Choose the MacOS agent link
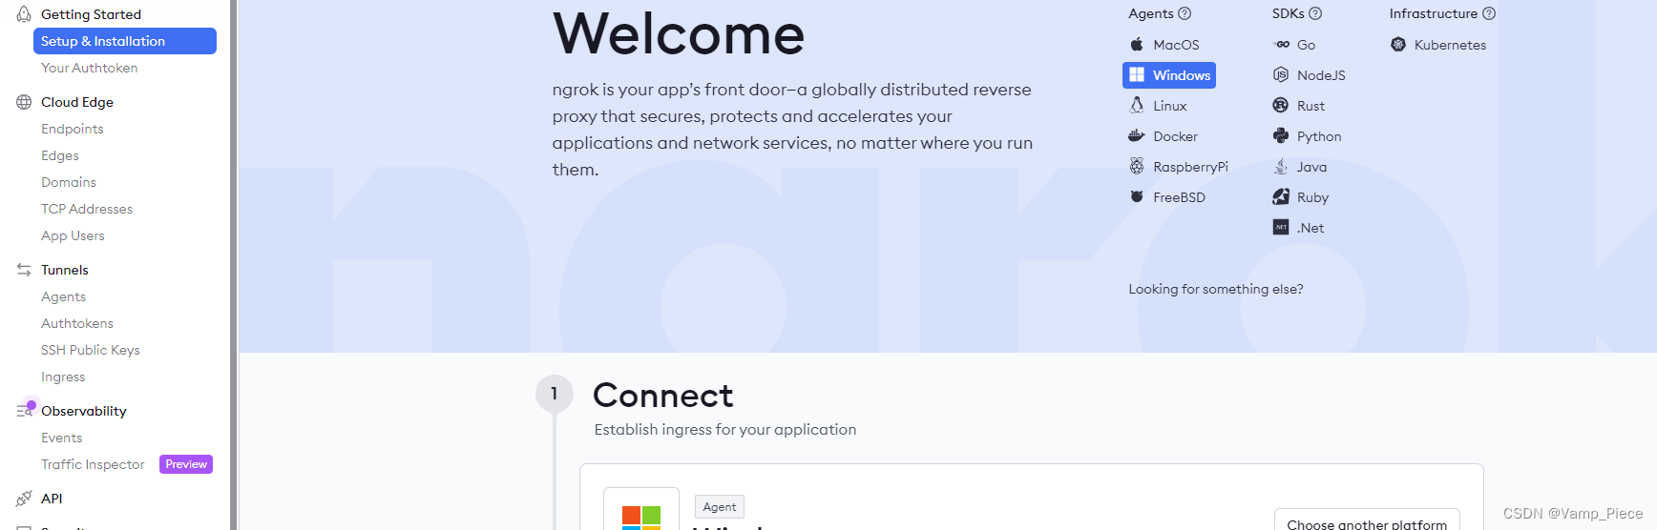Viewport: 1657px width, 530px height. tap(1176, 45)
